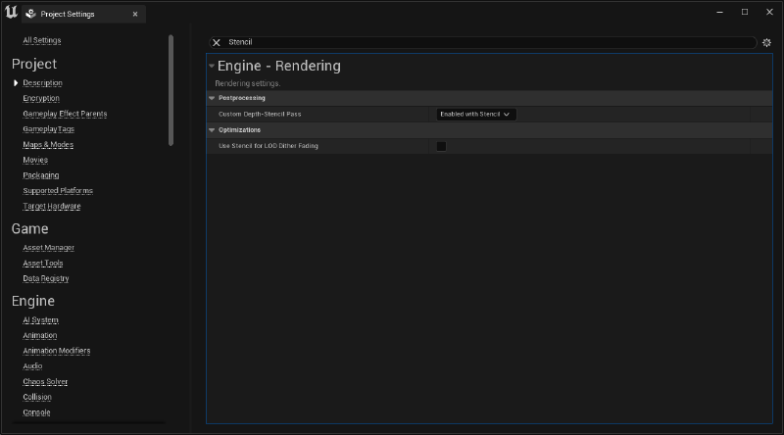Open Collision settings under Engine
Image resolution: width=784 pixels, height=435 pixels.
click(x=37, y=397)
